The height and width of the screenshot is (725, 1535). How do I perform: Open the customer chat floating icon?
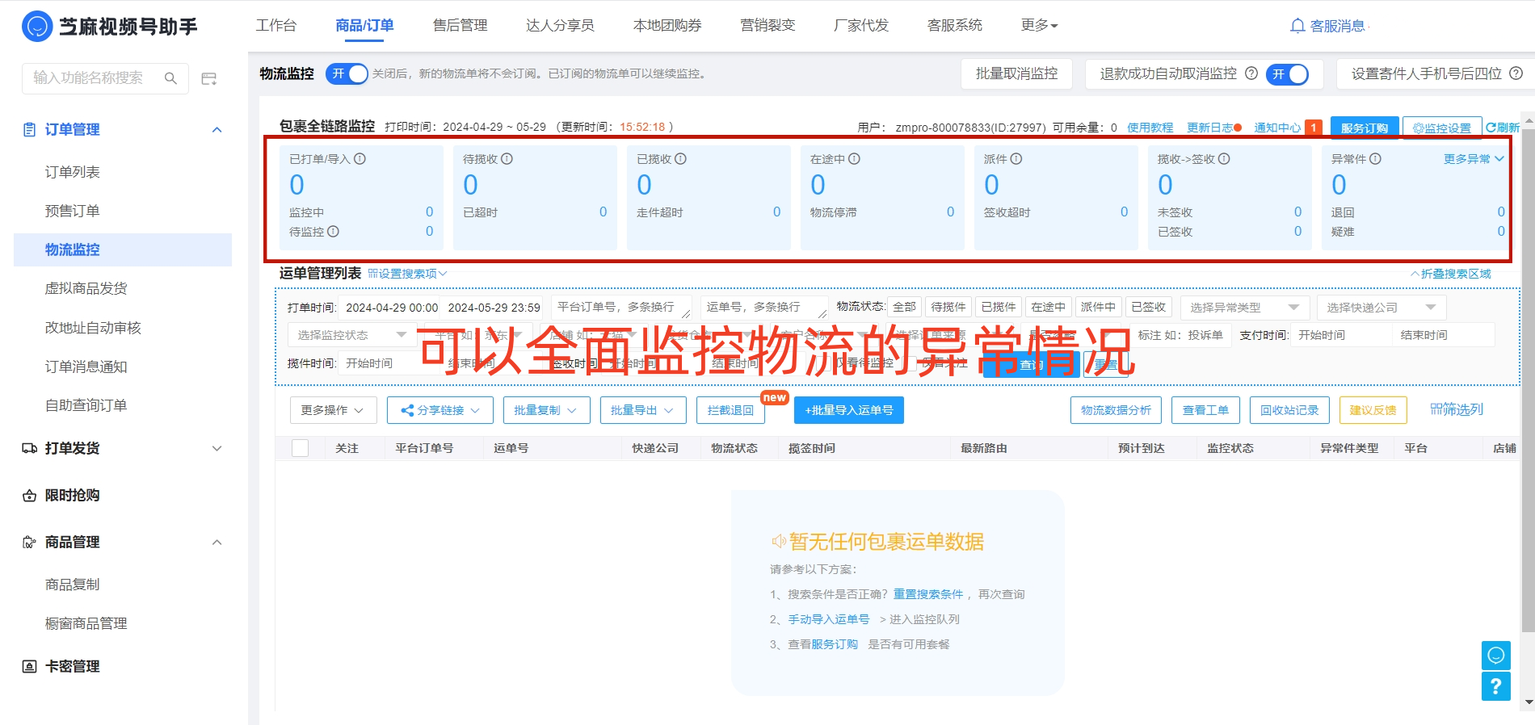point(1496,655)
